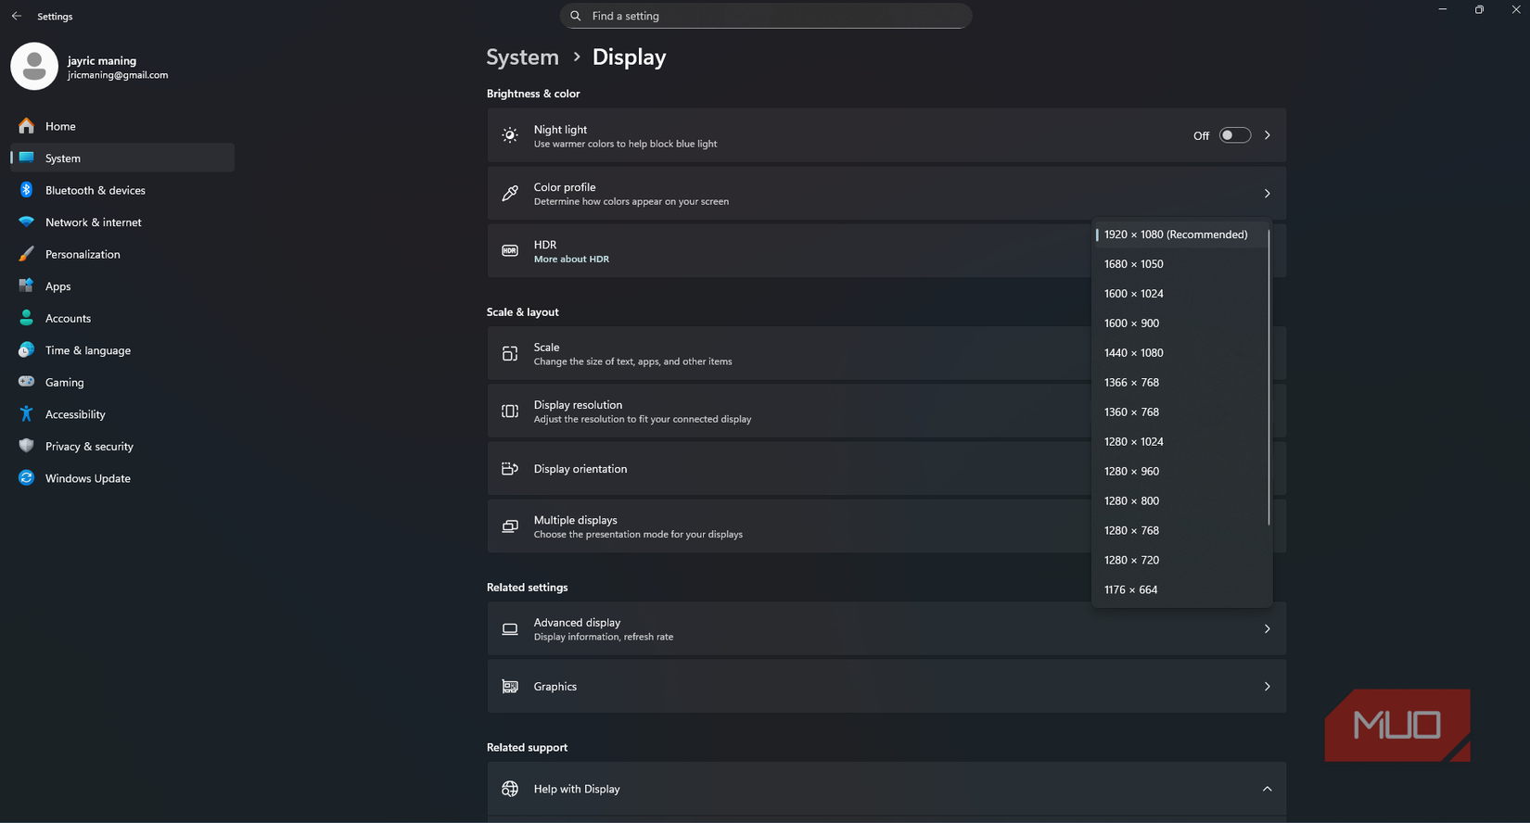1530x823 pixels.
Task: Open Bluetooth & devices settings
Action: tap(122, 190)
